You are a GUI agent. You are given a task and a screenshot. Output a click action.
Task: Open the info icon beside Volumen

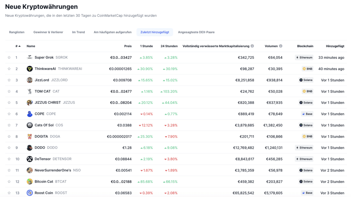pos(281,46)
